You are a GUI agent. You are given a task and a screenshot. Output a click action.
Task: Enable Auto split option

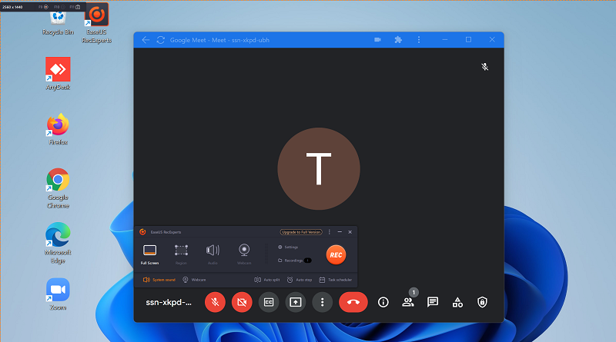tap(267, 280)
